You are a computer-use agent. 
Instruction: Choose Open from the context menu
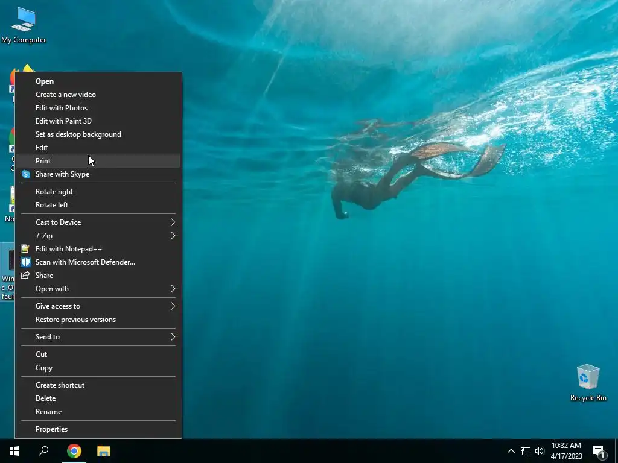98,81
